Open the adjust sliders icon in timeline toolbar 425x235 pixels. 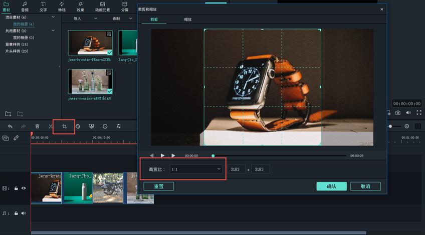point(119,126)
